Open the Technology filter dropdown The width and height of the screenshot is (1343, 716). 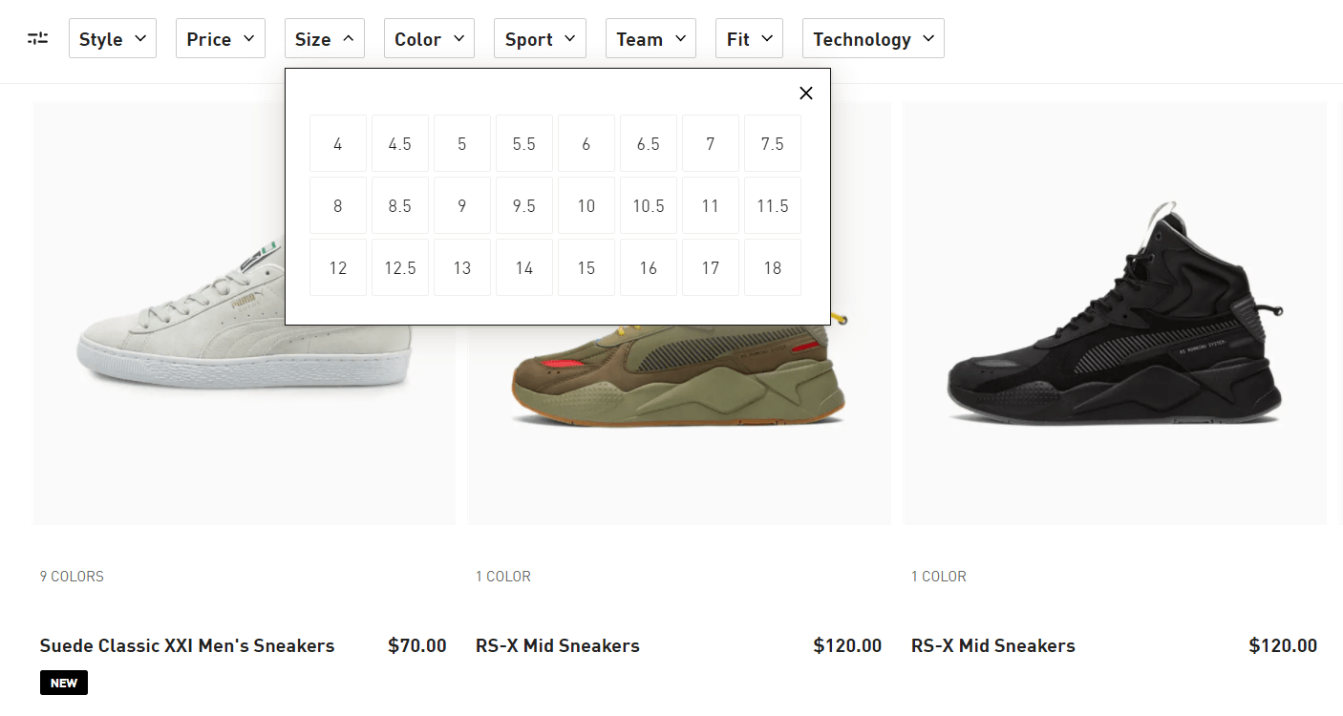(x=872, y=39)
